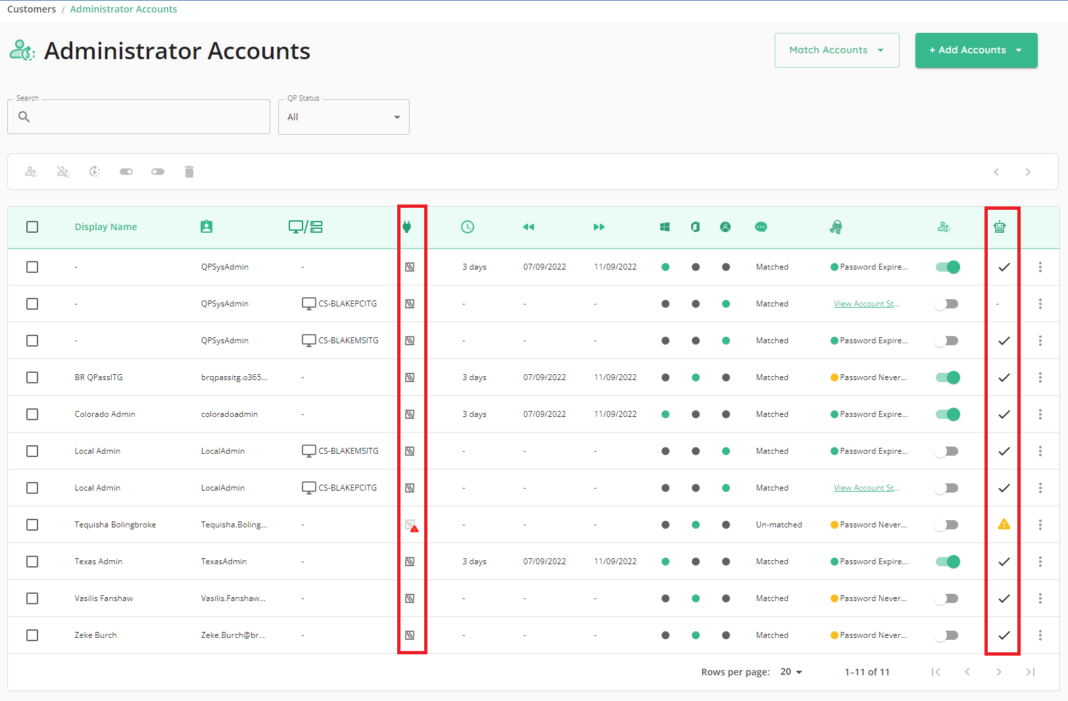
Task: Click the second toggle-off toolbar icon
Action: [158, 172]
